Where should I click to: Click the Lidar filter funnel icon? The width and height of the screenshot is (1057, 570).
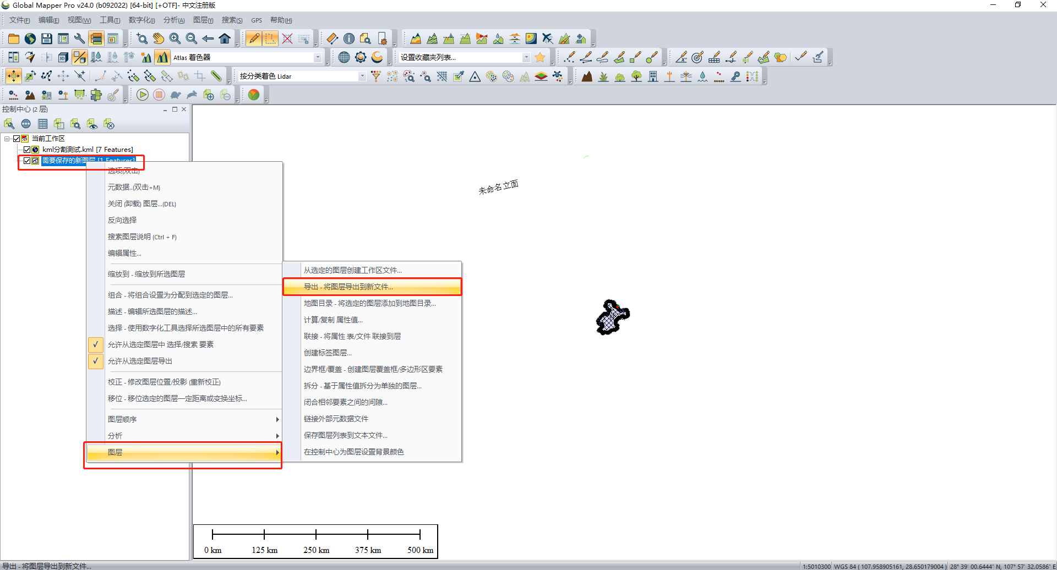point(376,76)
